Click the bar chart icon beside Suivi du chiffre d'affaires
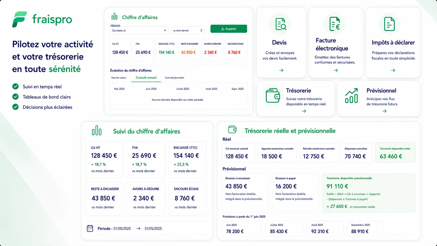Image resolution: width=437 pixels, height=246 pixels. 97,131
